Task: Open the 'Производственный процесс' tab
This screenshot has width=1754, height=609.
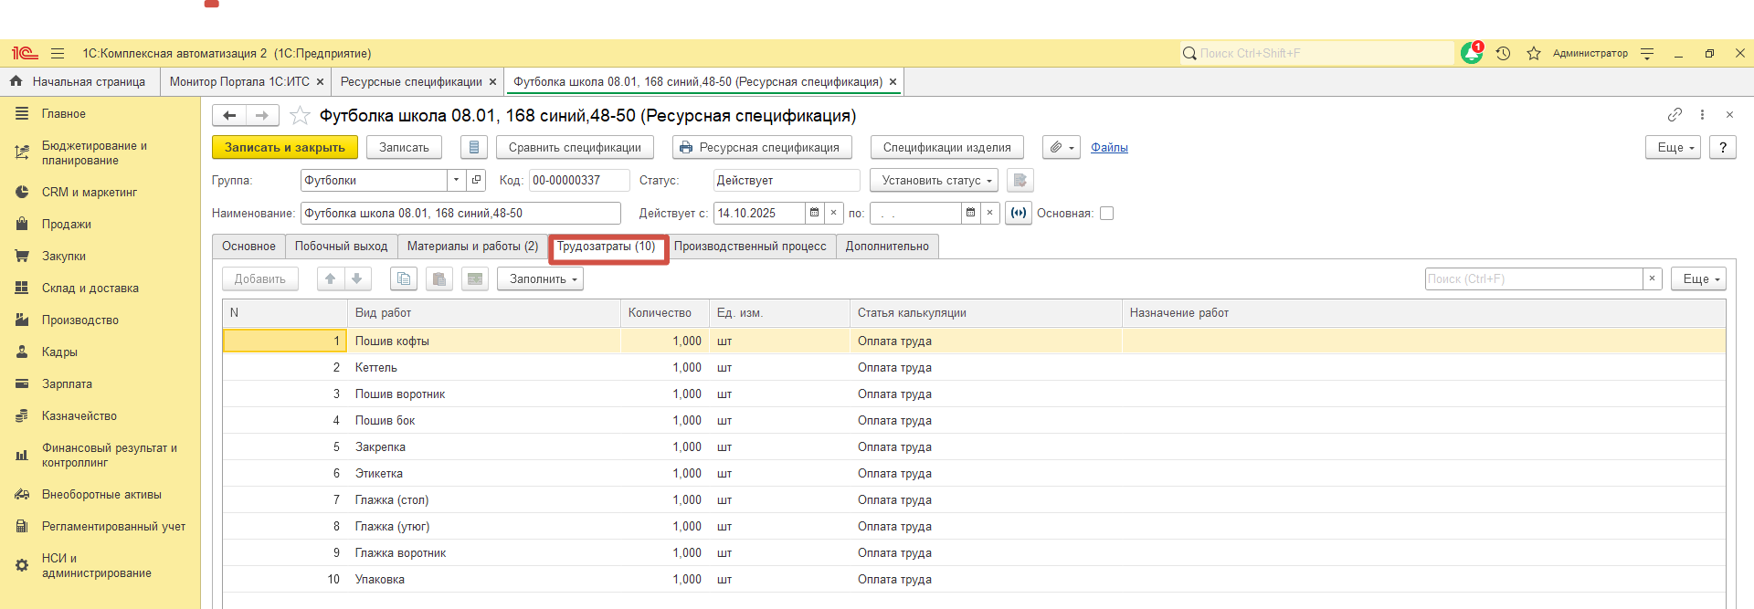Action: pos(750,247)
